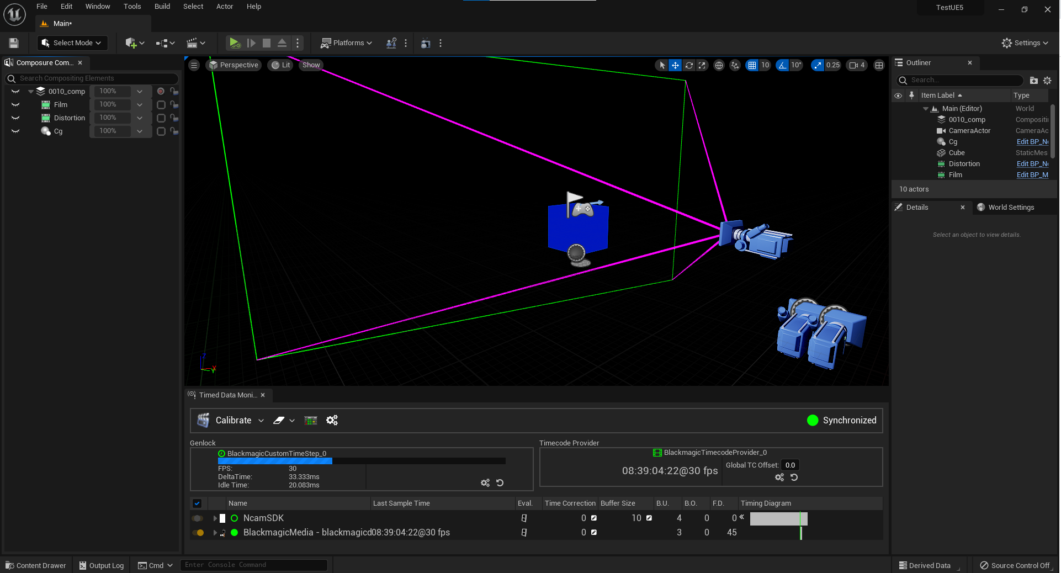Toggle the checkbox in the data table header
Screen dimensions: 1061x573
(197, 503)
